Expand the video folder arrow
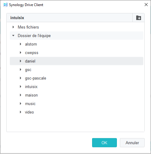The height and width of the screenshot is (154, 151). (21, 112)
